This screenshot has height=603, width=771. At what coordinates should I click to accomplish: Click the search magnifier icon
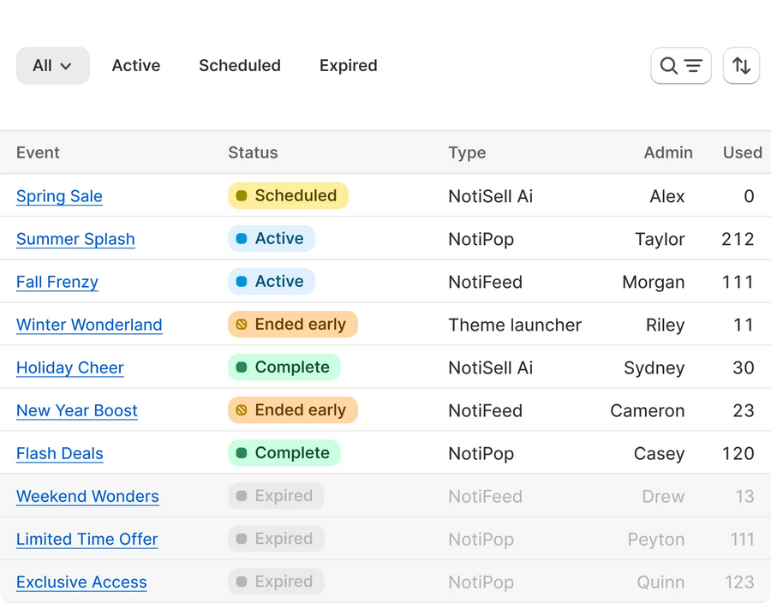[671, 66]
